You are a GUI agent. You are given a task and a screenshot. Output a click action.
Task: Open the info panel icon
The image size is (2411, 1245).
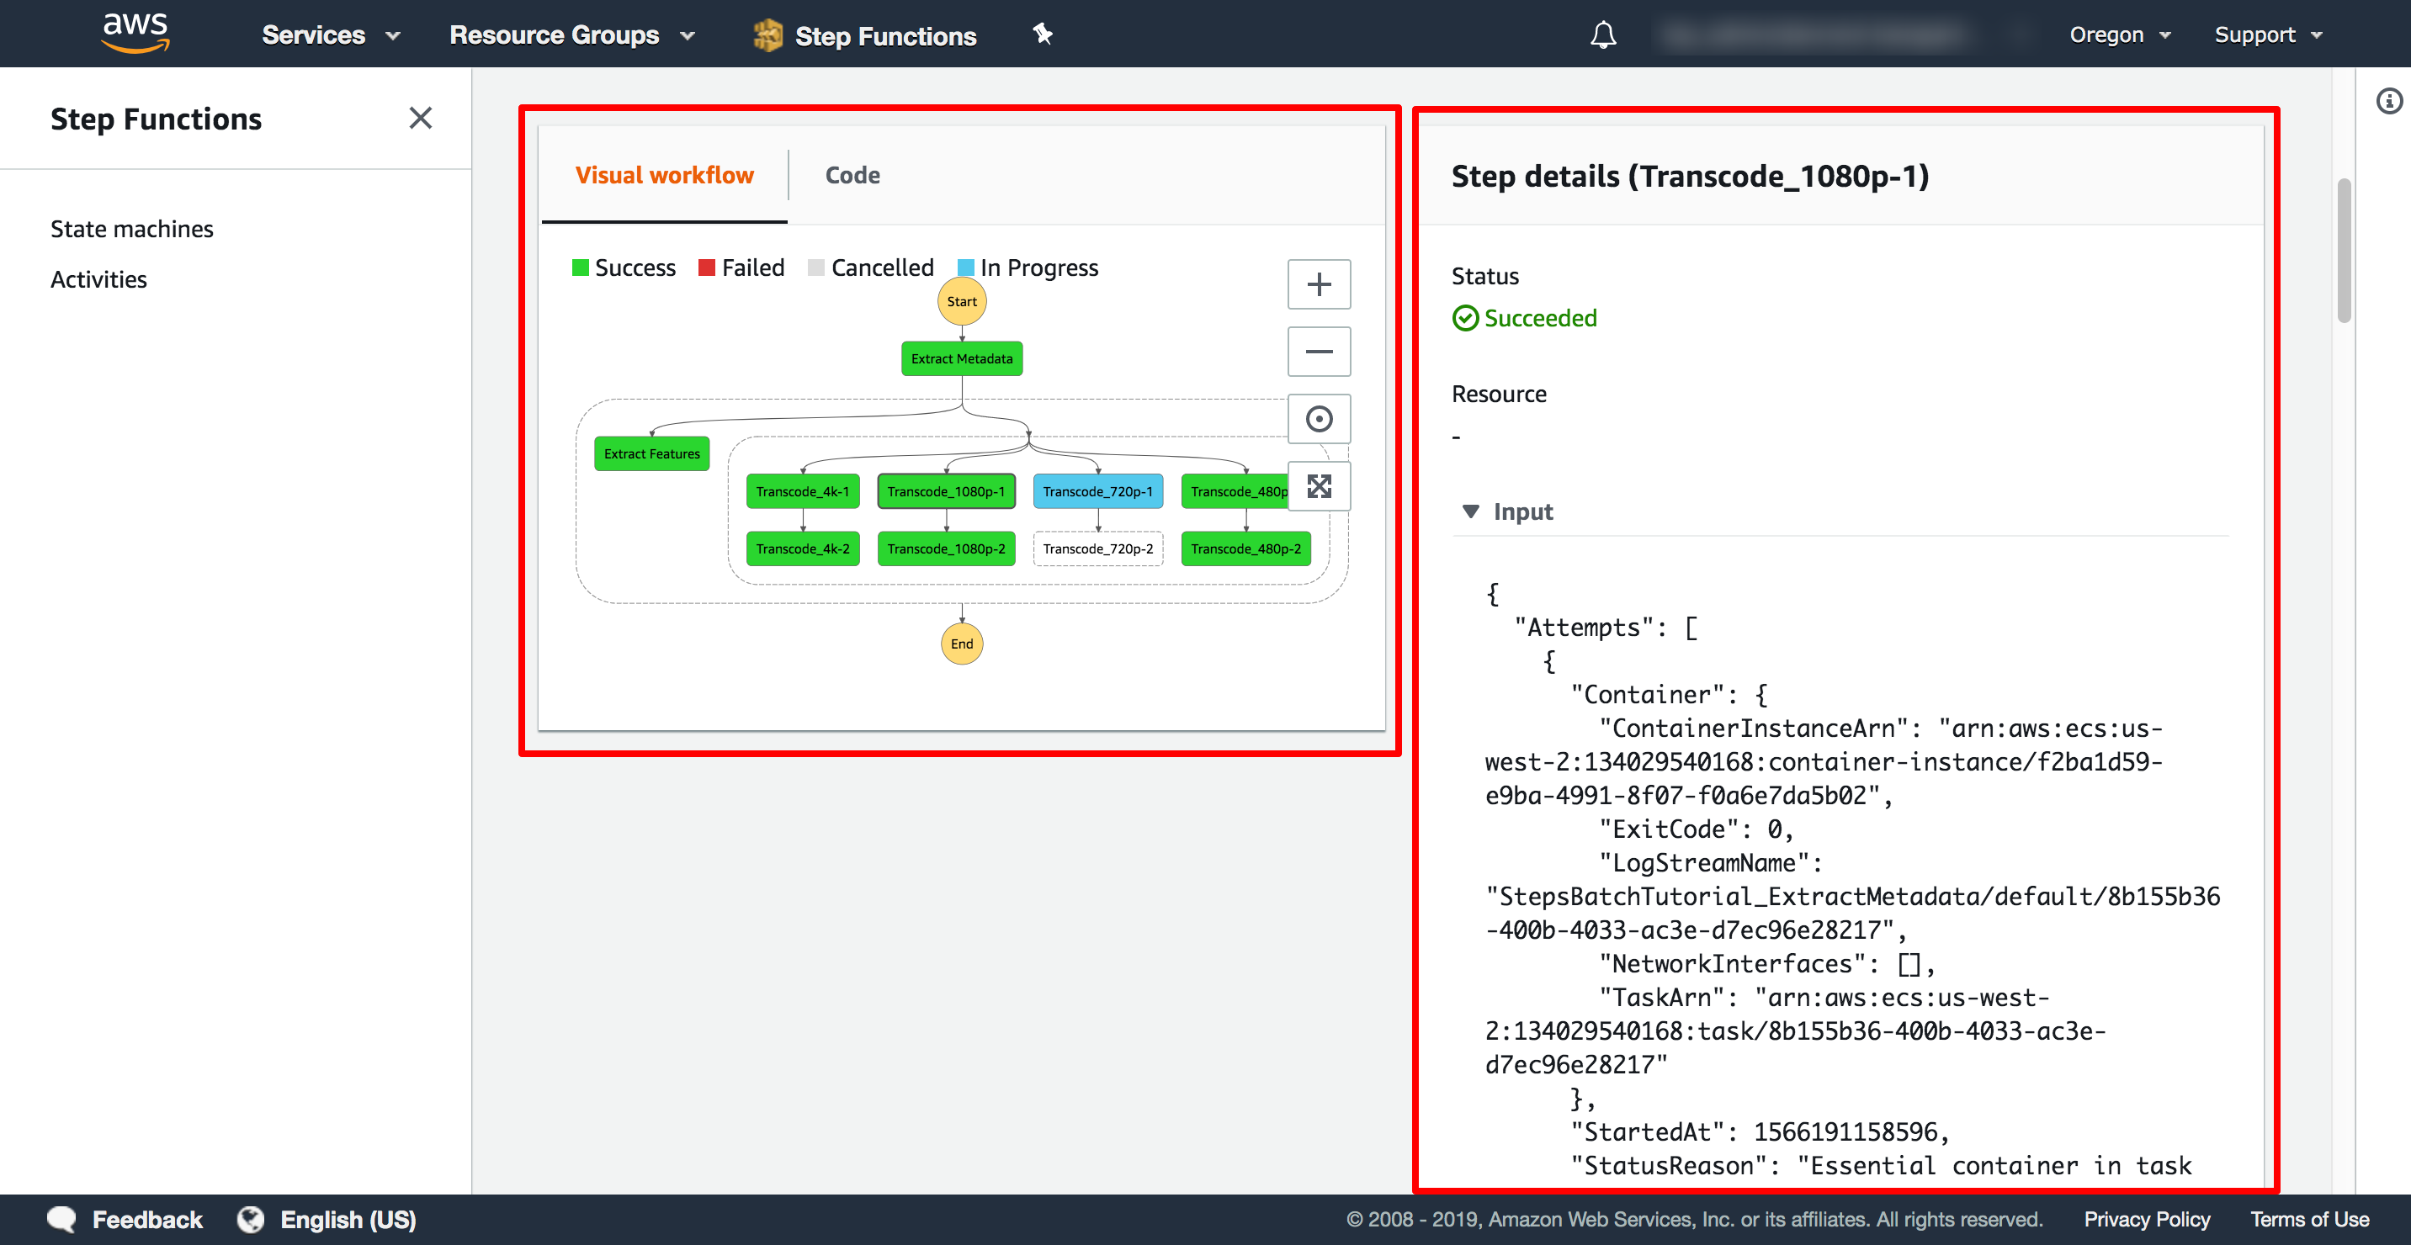point(2387,101)
